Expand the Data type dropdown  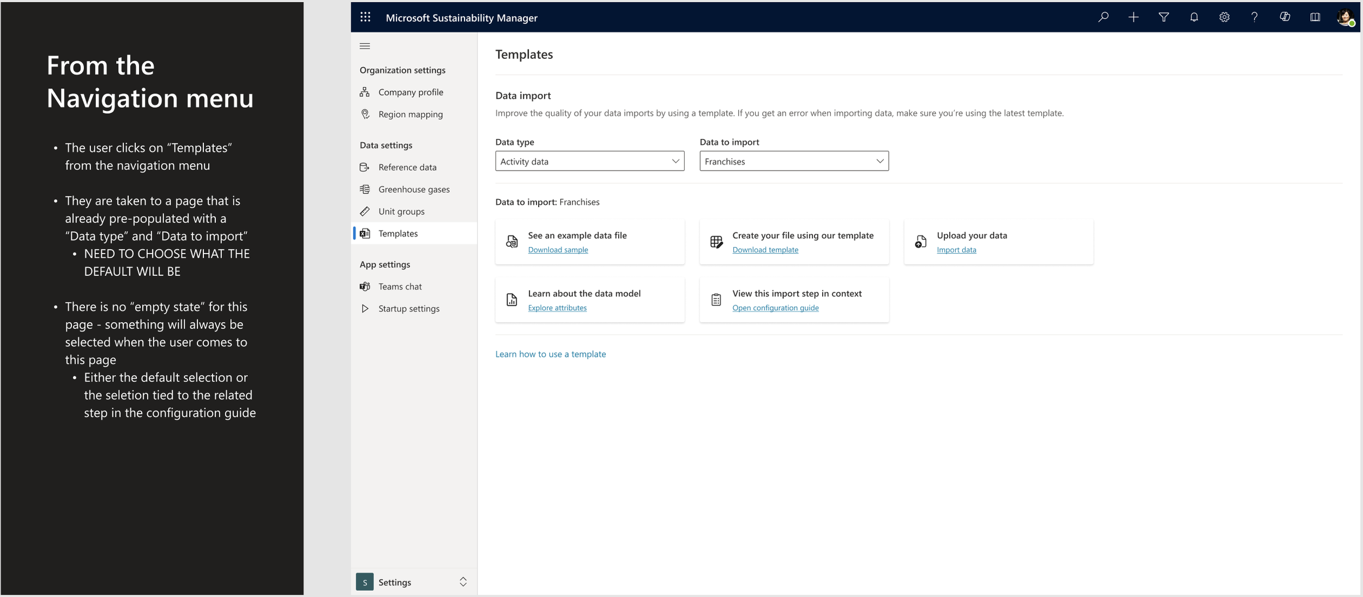point(589,161)
